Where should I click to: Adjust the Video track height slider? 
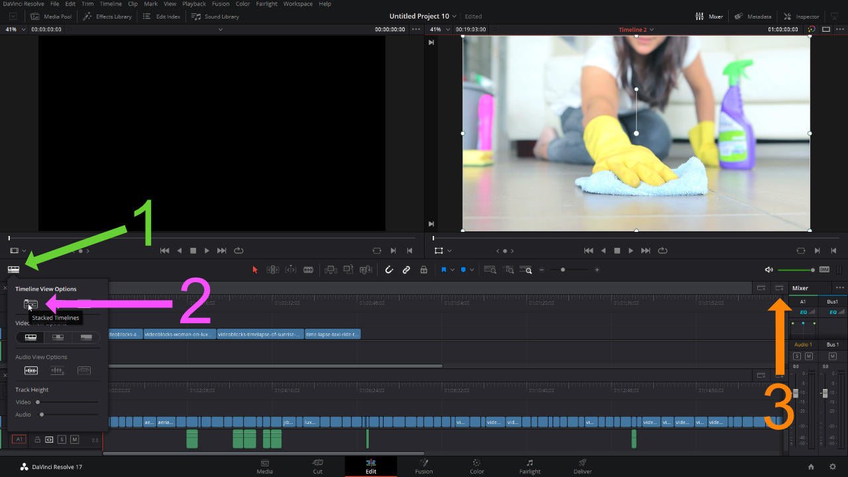click(38, 402)
